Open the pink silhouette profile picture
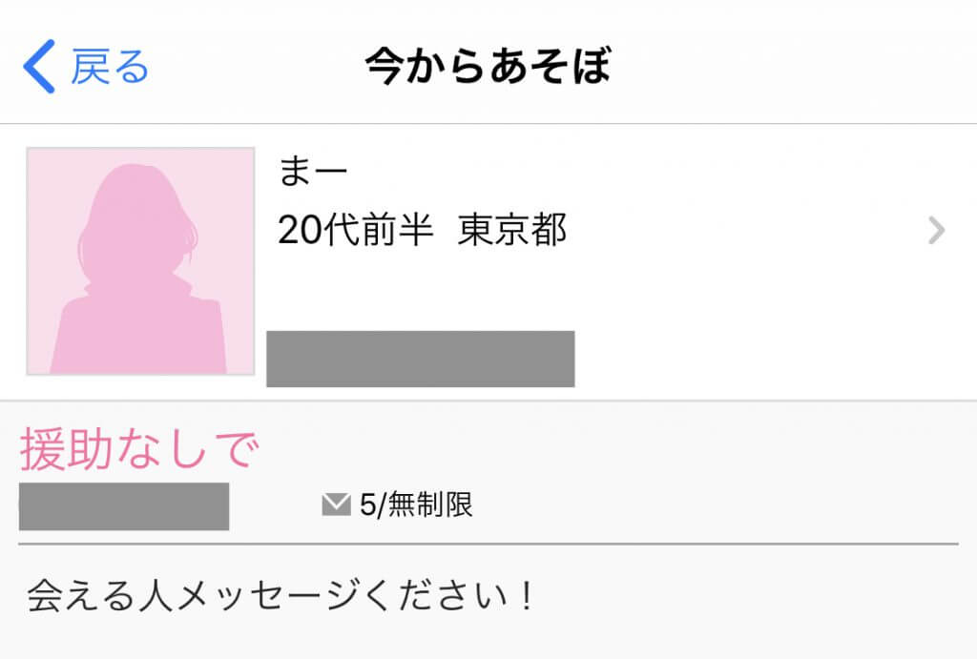The image size is (977, 659). coord(140,261)
